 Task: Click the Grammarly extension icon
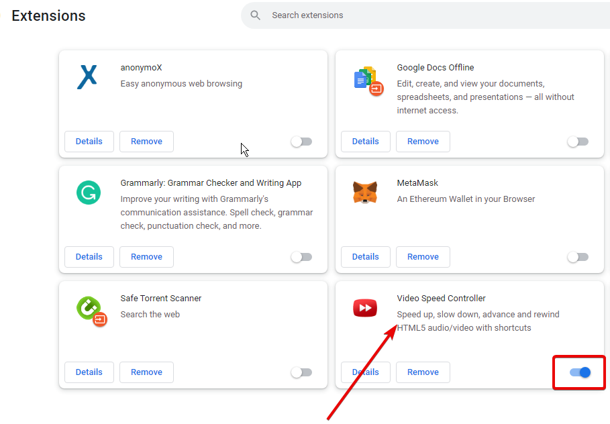pos(88,193)
